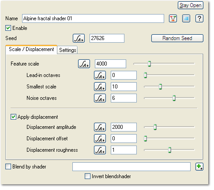The height and width of the screenshot is (190, 214).
Task: Toggle the Enable checkbox
Action: 8,28
